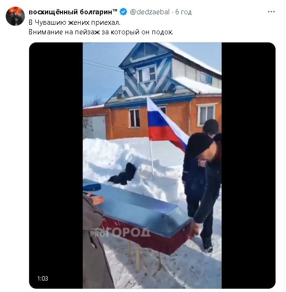Image resolution: width=286 pixels, height=292 pixels.
Task: Click the text line "В Чувашию жених приехал."
Action: (74, 22)
